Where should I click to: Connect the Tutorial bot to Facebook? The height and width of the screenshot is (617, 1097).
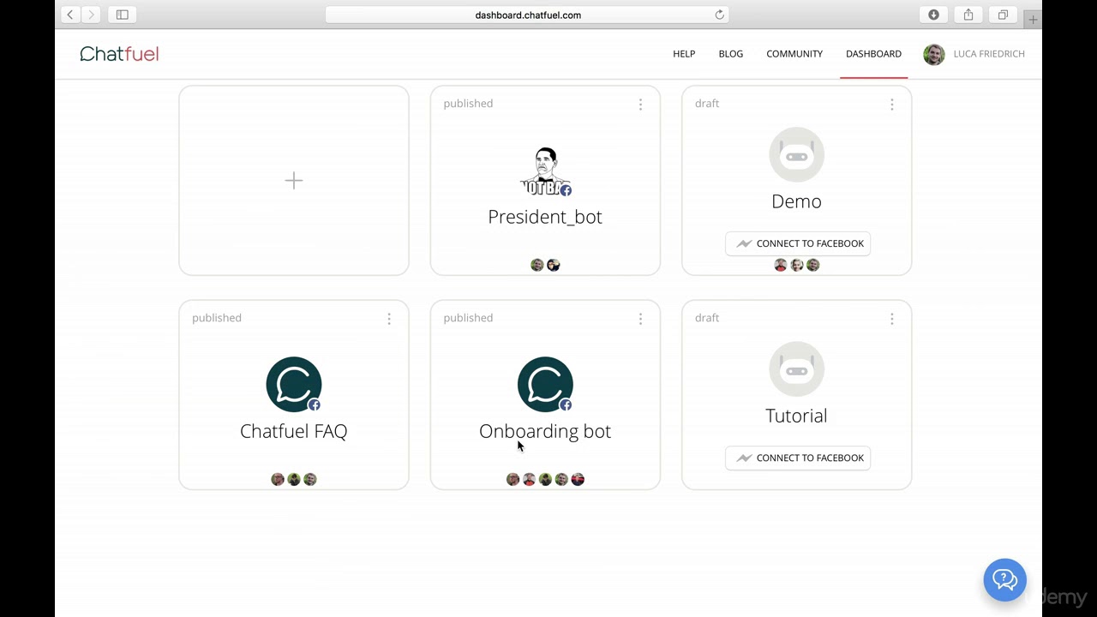pos(798,458)
